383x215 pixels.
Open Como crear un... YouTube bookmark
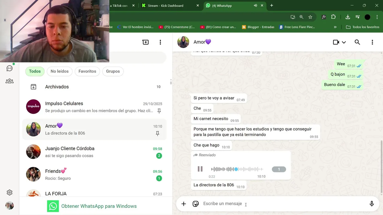click(x=218, y=27)
